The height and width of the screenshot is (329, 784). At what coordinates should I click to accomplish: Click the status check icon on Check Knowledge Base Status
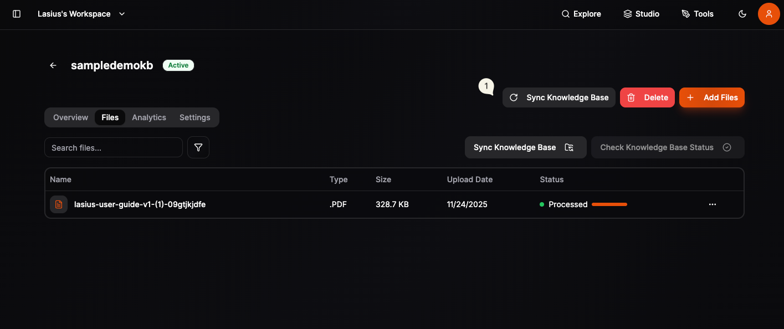[727, 147]
